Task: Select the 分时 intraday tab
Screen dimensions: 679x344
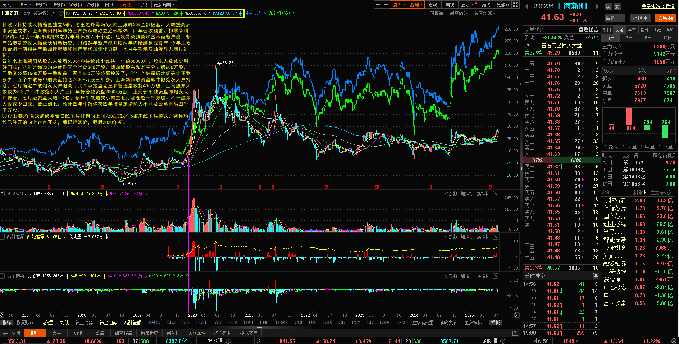Action: 8,5
